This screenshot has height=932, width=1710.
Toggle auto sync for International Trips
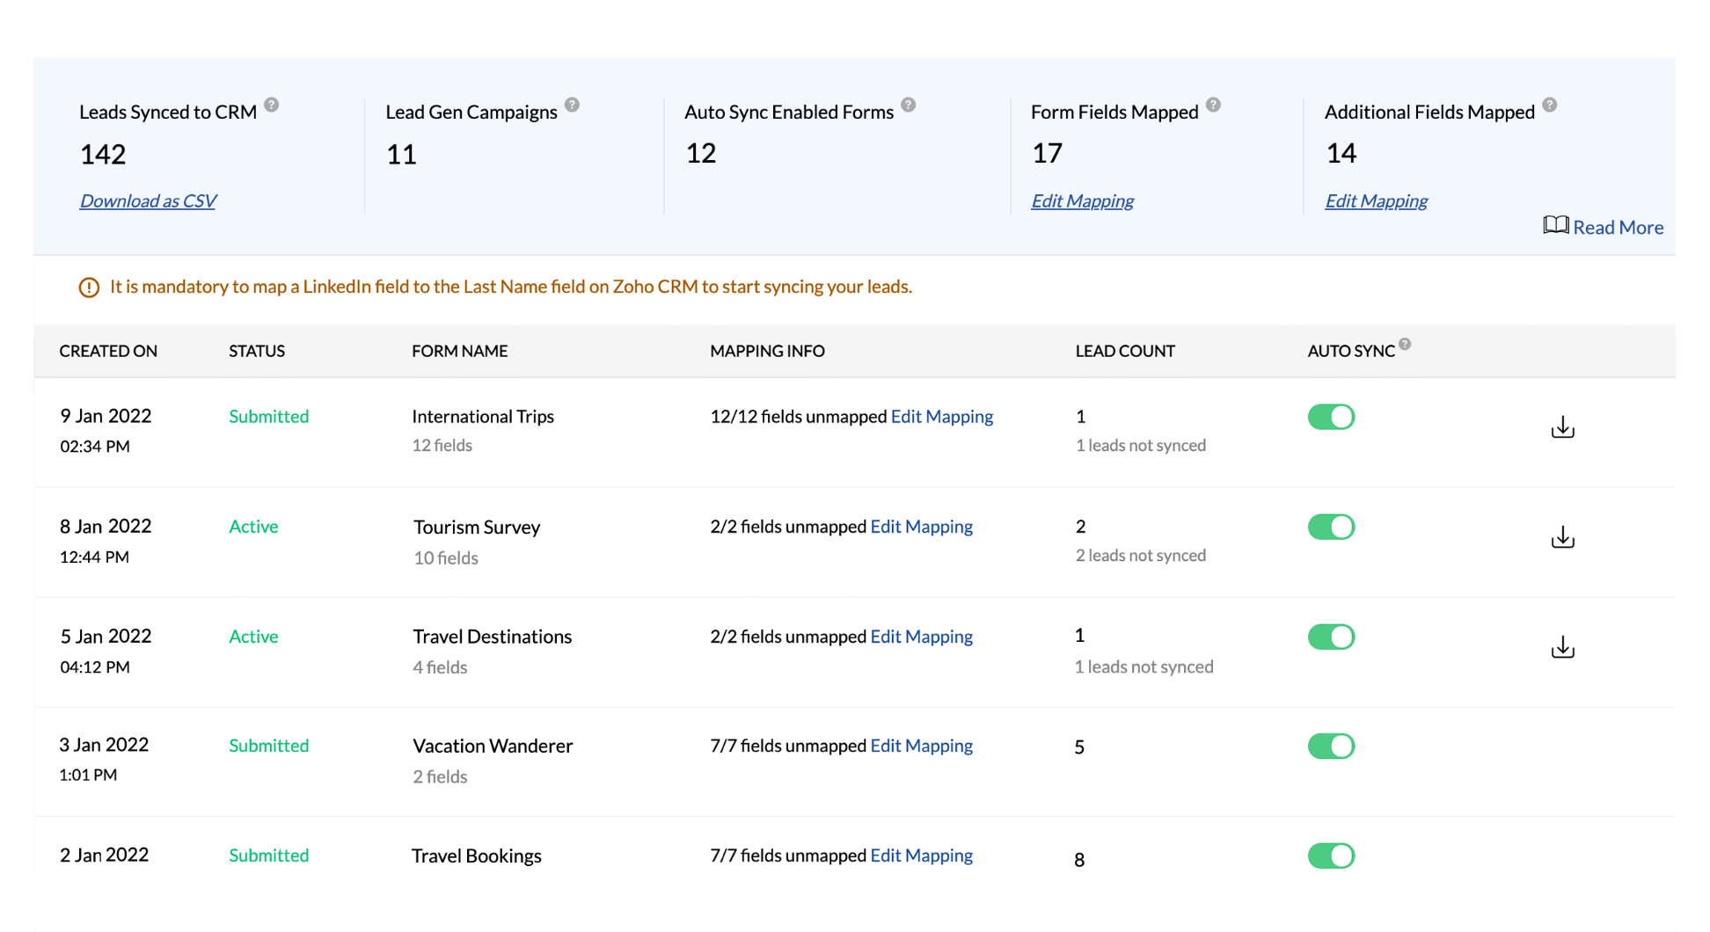tap(1331, 417)
